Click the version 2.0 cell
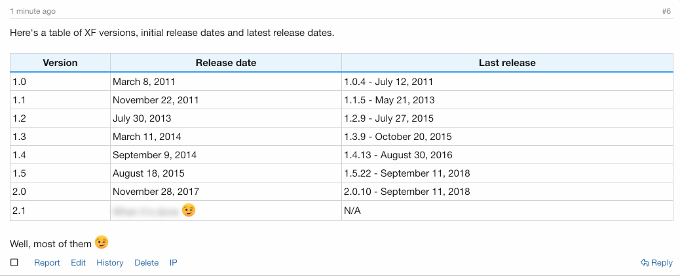Viewport: 680px width, 276px height. coord(60,192)
